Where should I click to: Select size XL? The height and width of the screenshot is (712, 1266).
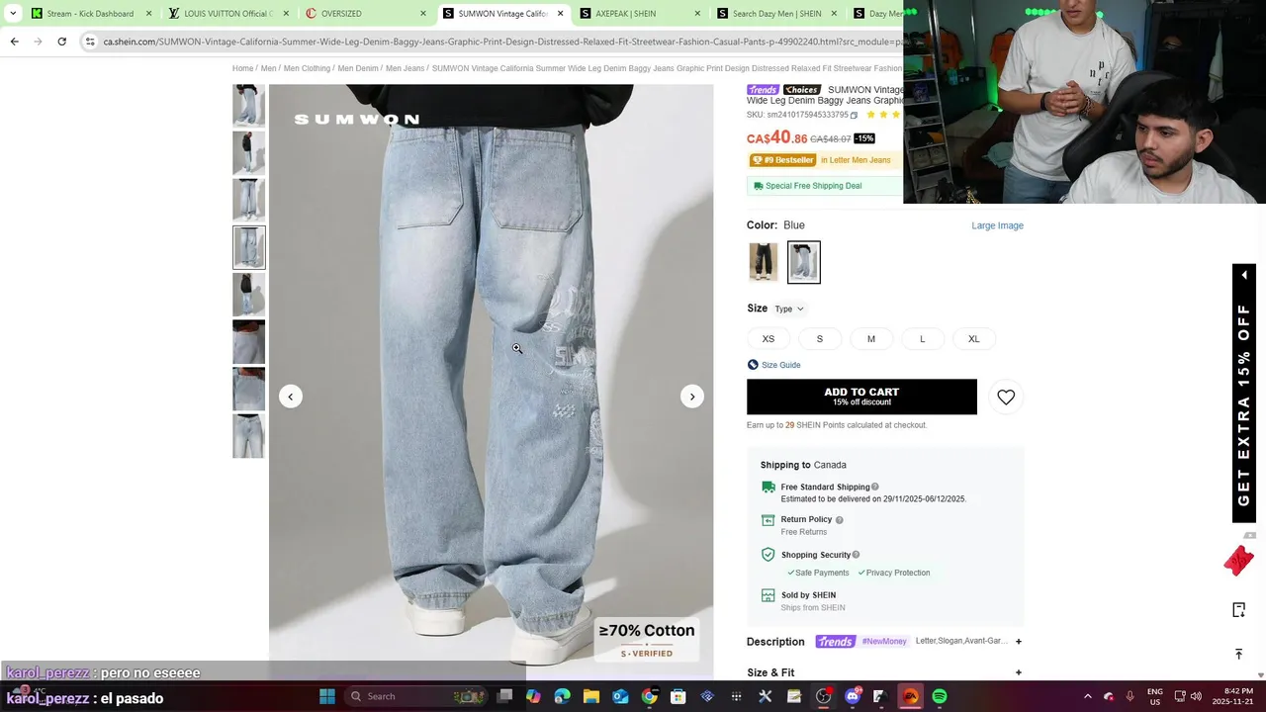point(974,339)
